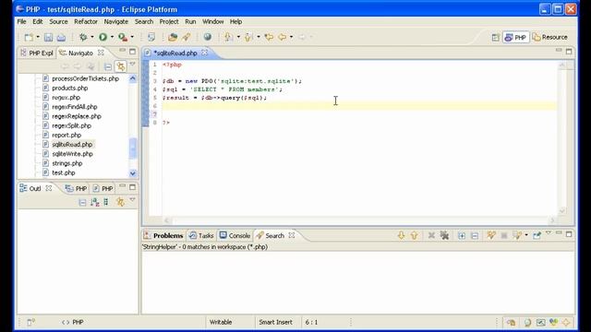Image resolution: width=591 pixels, height=332 pixels.
Task: Click the Next Annotation toolbar icon
Action: point(228,37)
